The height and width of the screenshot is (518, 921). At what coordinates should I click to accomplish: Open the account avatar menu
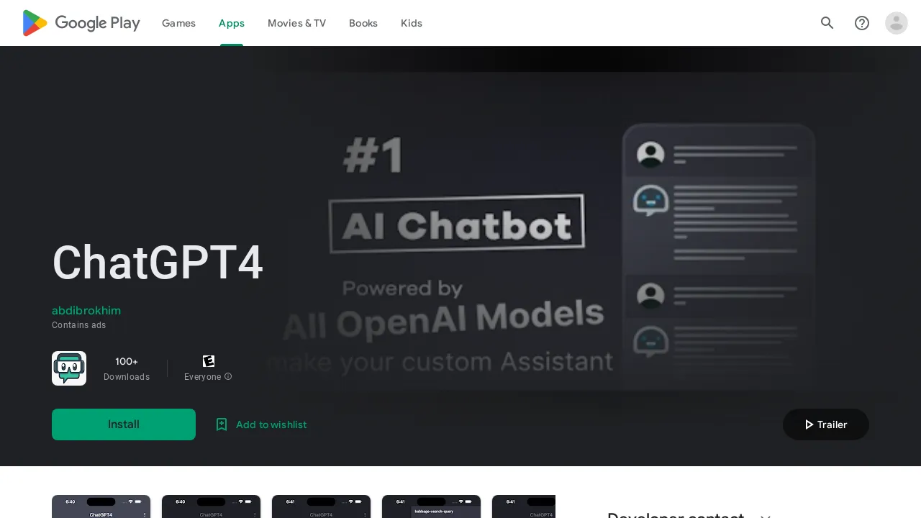click(x=897, y=23)
